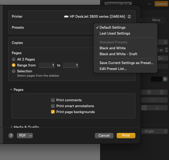The height and width of the screenshot is (160, 169).
Task: Click the justify text alignment icon
Action: click(149, 92)
